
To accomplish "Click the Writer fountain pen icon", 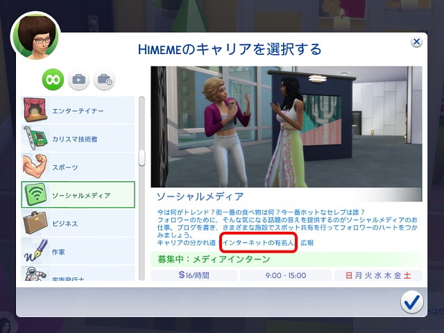I will (35, 250).
